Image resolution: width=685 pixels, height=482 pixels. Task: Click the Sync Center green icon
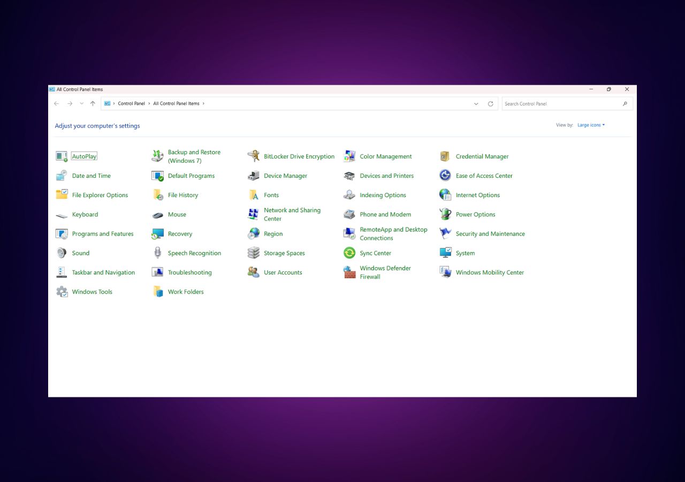(x=349, y=253)
